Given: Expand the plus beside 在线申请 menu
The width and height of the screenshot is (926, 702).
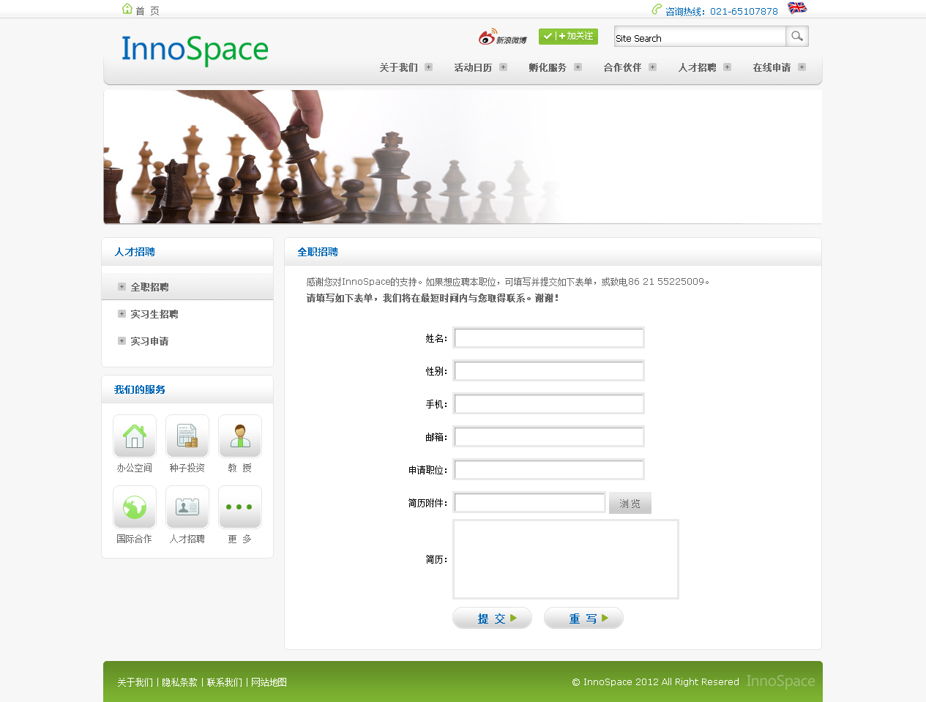Looking at the screenshot, I should pos(802,67).
